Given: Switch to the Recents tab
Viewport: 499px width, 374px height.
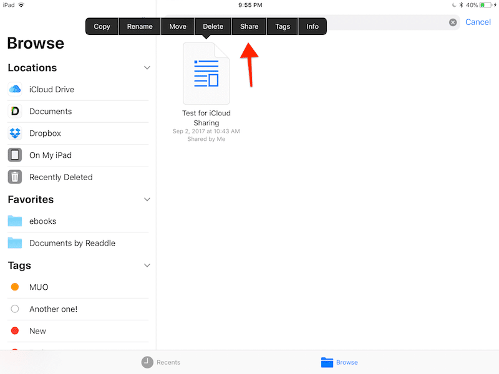Looking at the screenshot, I should (161, 362).
